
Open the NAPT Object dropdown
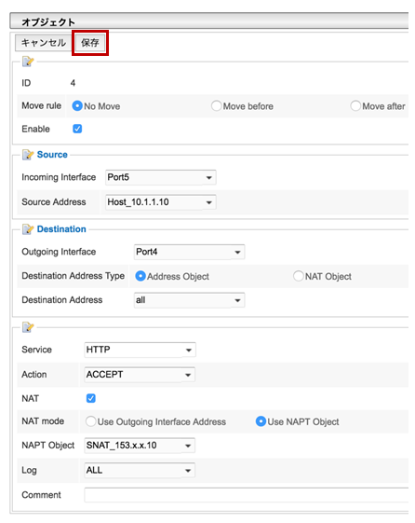click(140, 446)
